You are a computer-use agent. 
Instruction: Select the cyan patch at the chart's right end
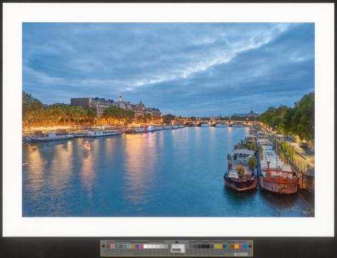tap(245, 246)
